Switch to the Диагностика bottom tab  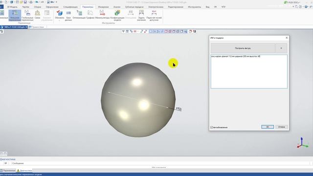pos(24,171)
